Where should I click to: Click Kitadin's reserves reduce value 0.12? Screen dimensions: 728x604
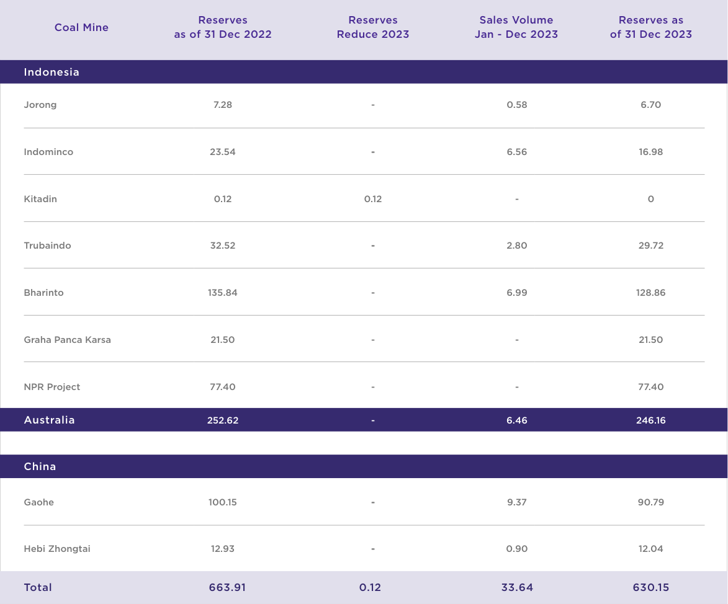coord(373,199)
